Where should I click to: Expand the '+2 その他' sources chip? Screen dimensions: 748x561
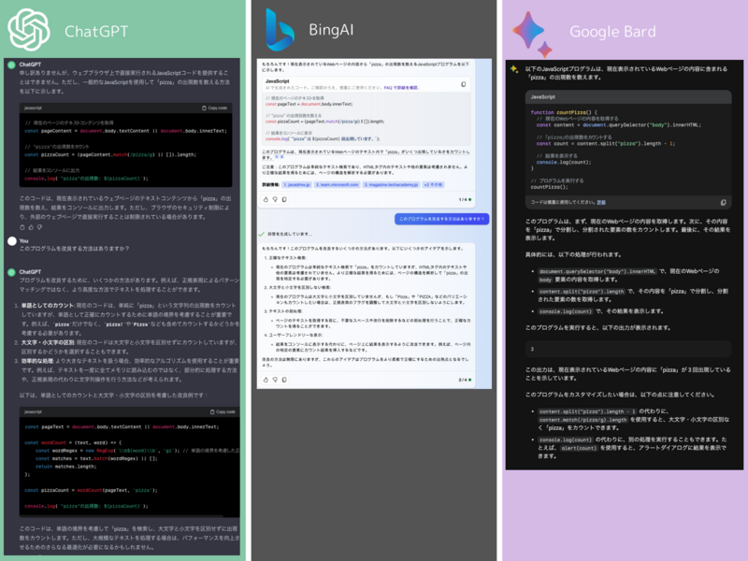click(433, 184)
